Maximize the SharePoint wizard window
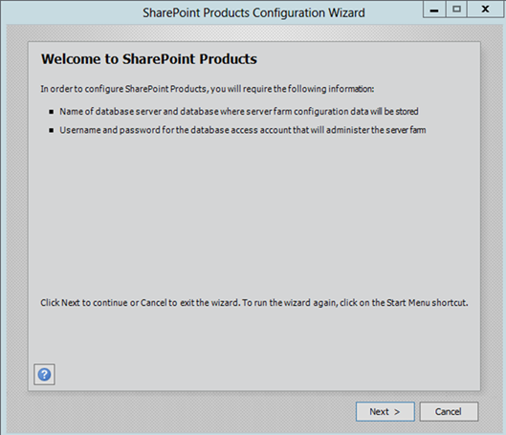The width and height of the screenshot is (506, 435). 456,10
